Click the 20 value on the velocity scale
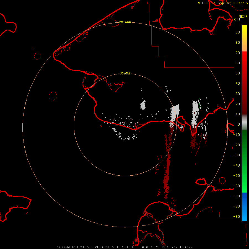 (238, 104)
